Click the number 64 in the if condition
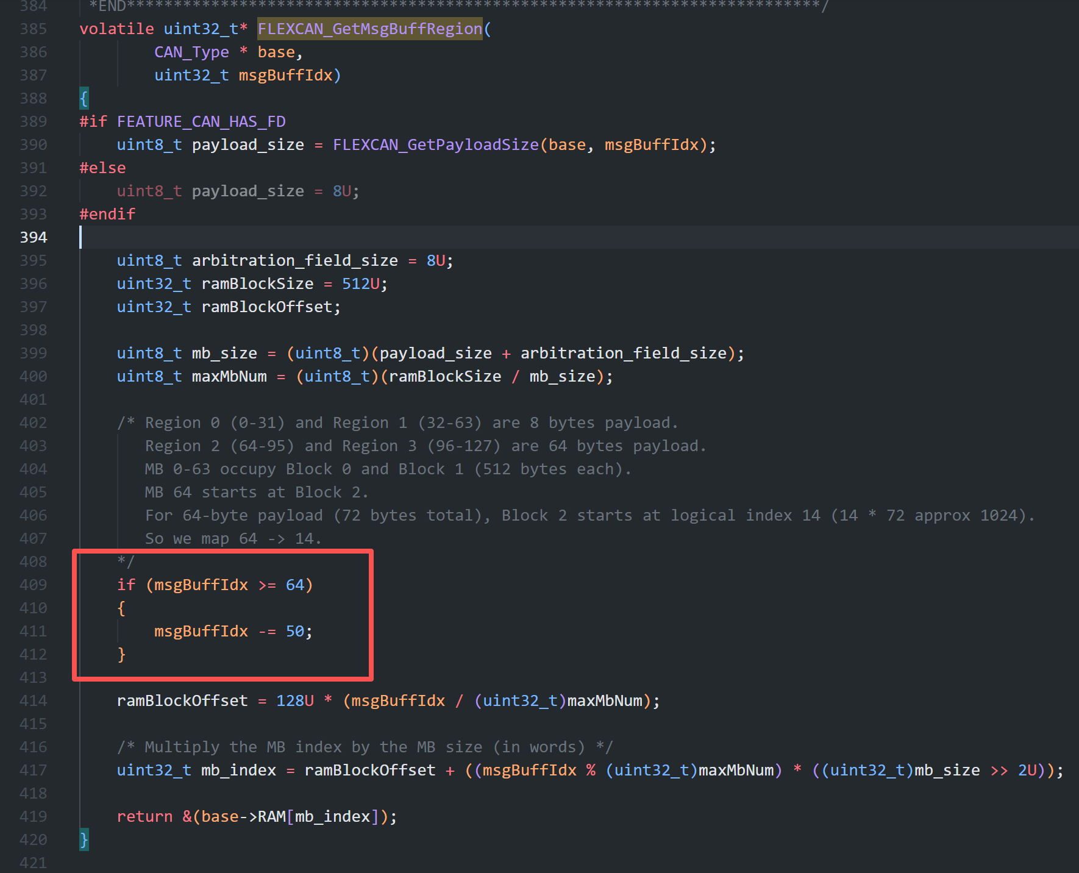The image size is (1079, 873). tap(294, 585)
